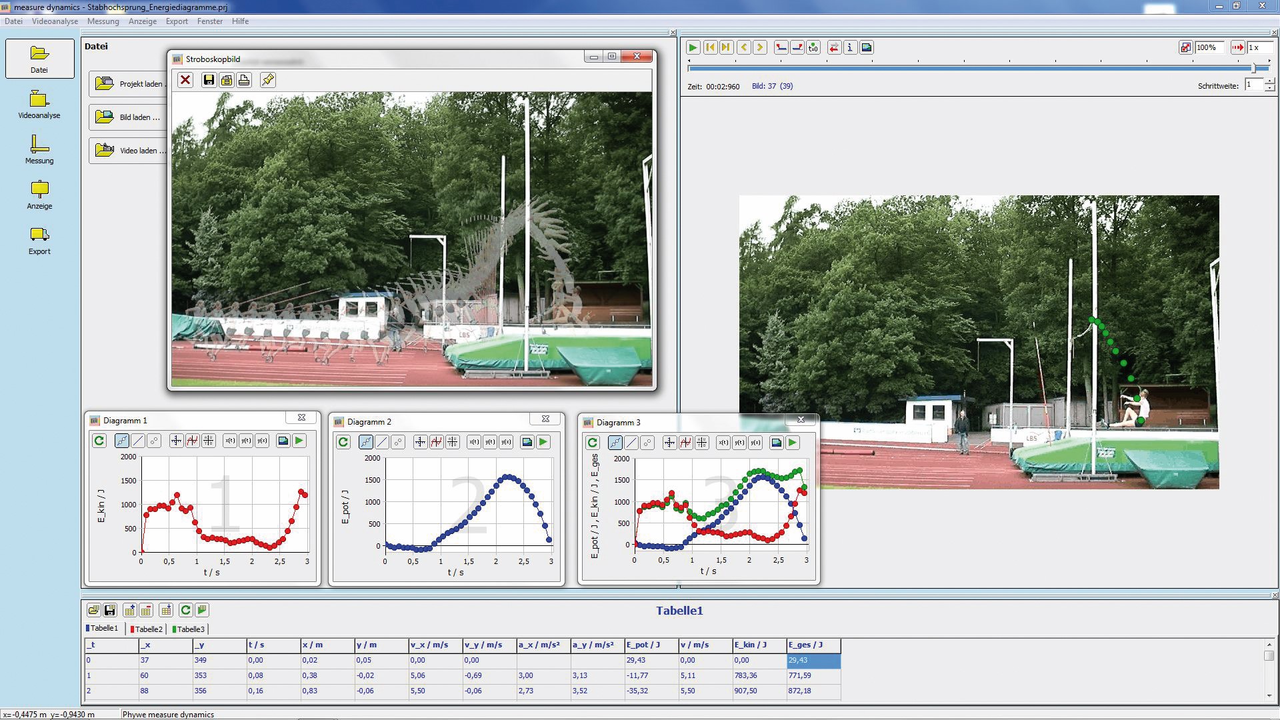The image size is (1280, 720).
Task: Open the Datei menu
Action: click(x=13, y=21)
